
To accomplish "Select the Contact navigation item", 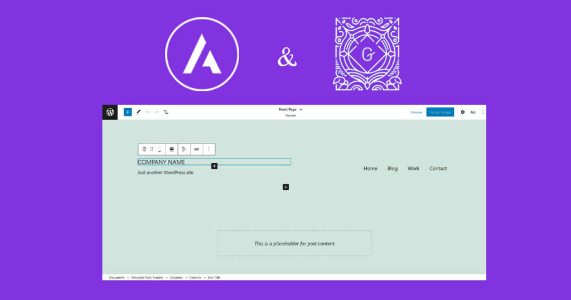I will (438, 168).
